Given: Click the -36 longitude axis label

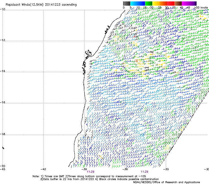Looking at the screenshot, I should 125,169.
